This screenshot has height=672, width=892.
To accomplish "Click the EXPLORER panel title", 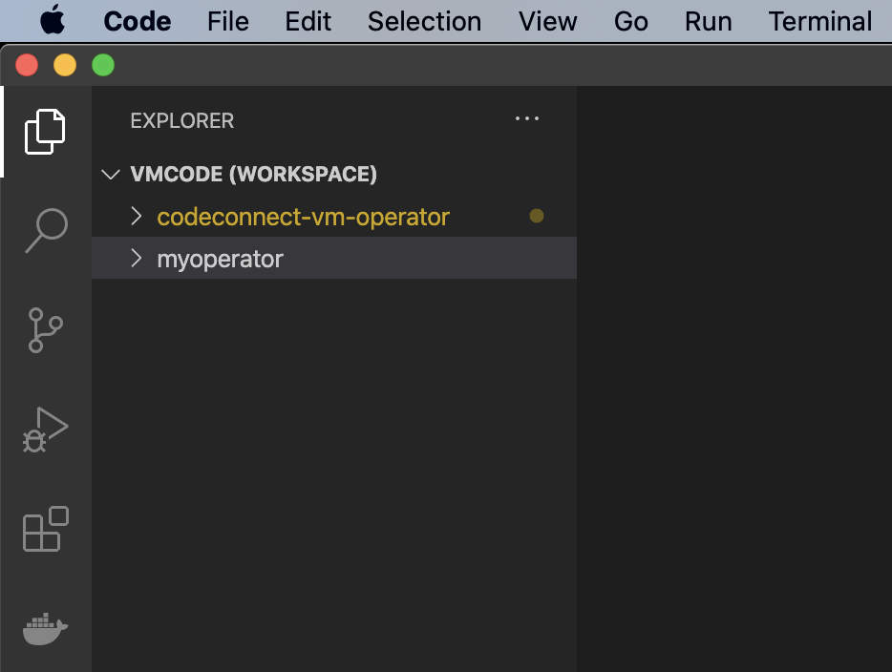I will [x=182, y=120].
